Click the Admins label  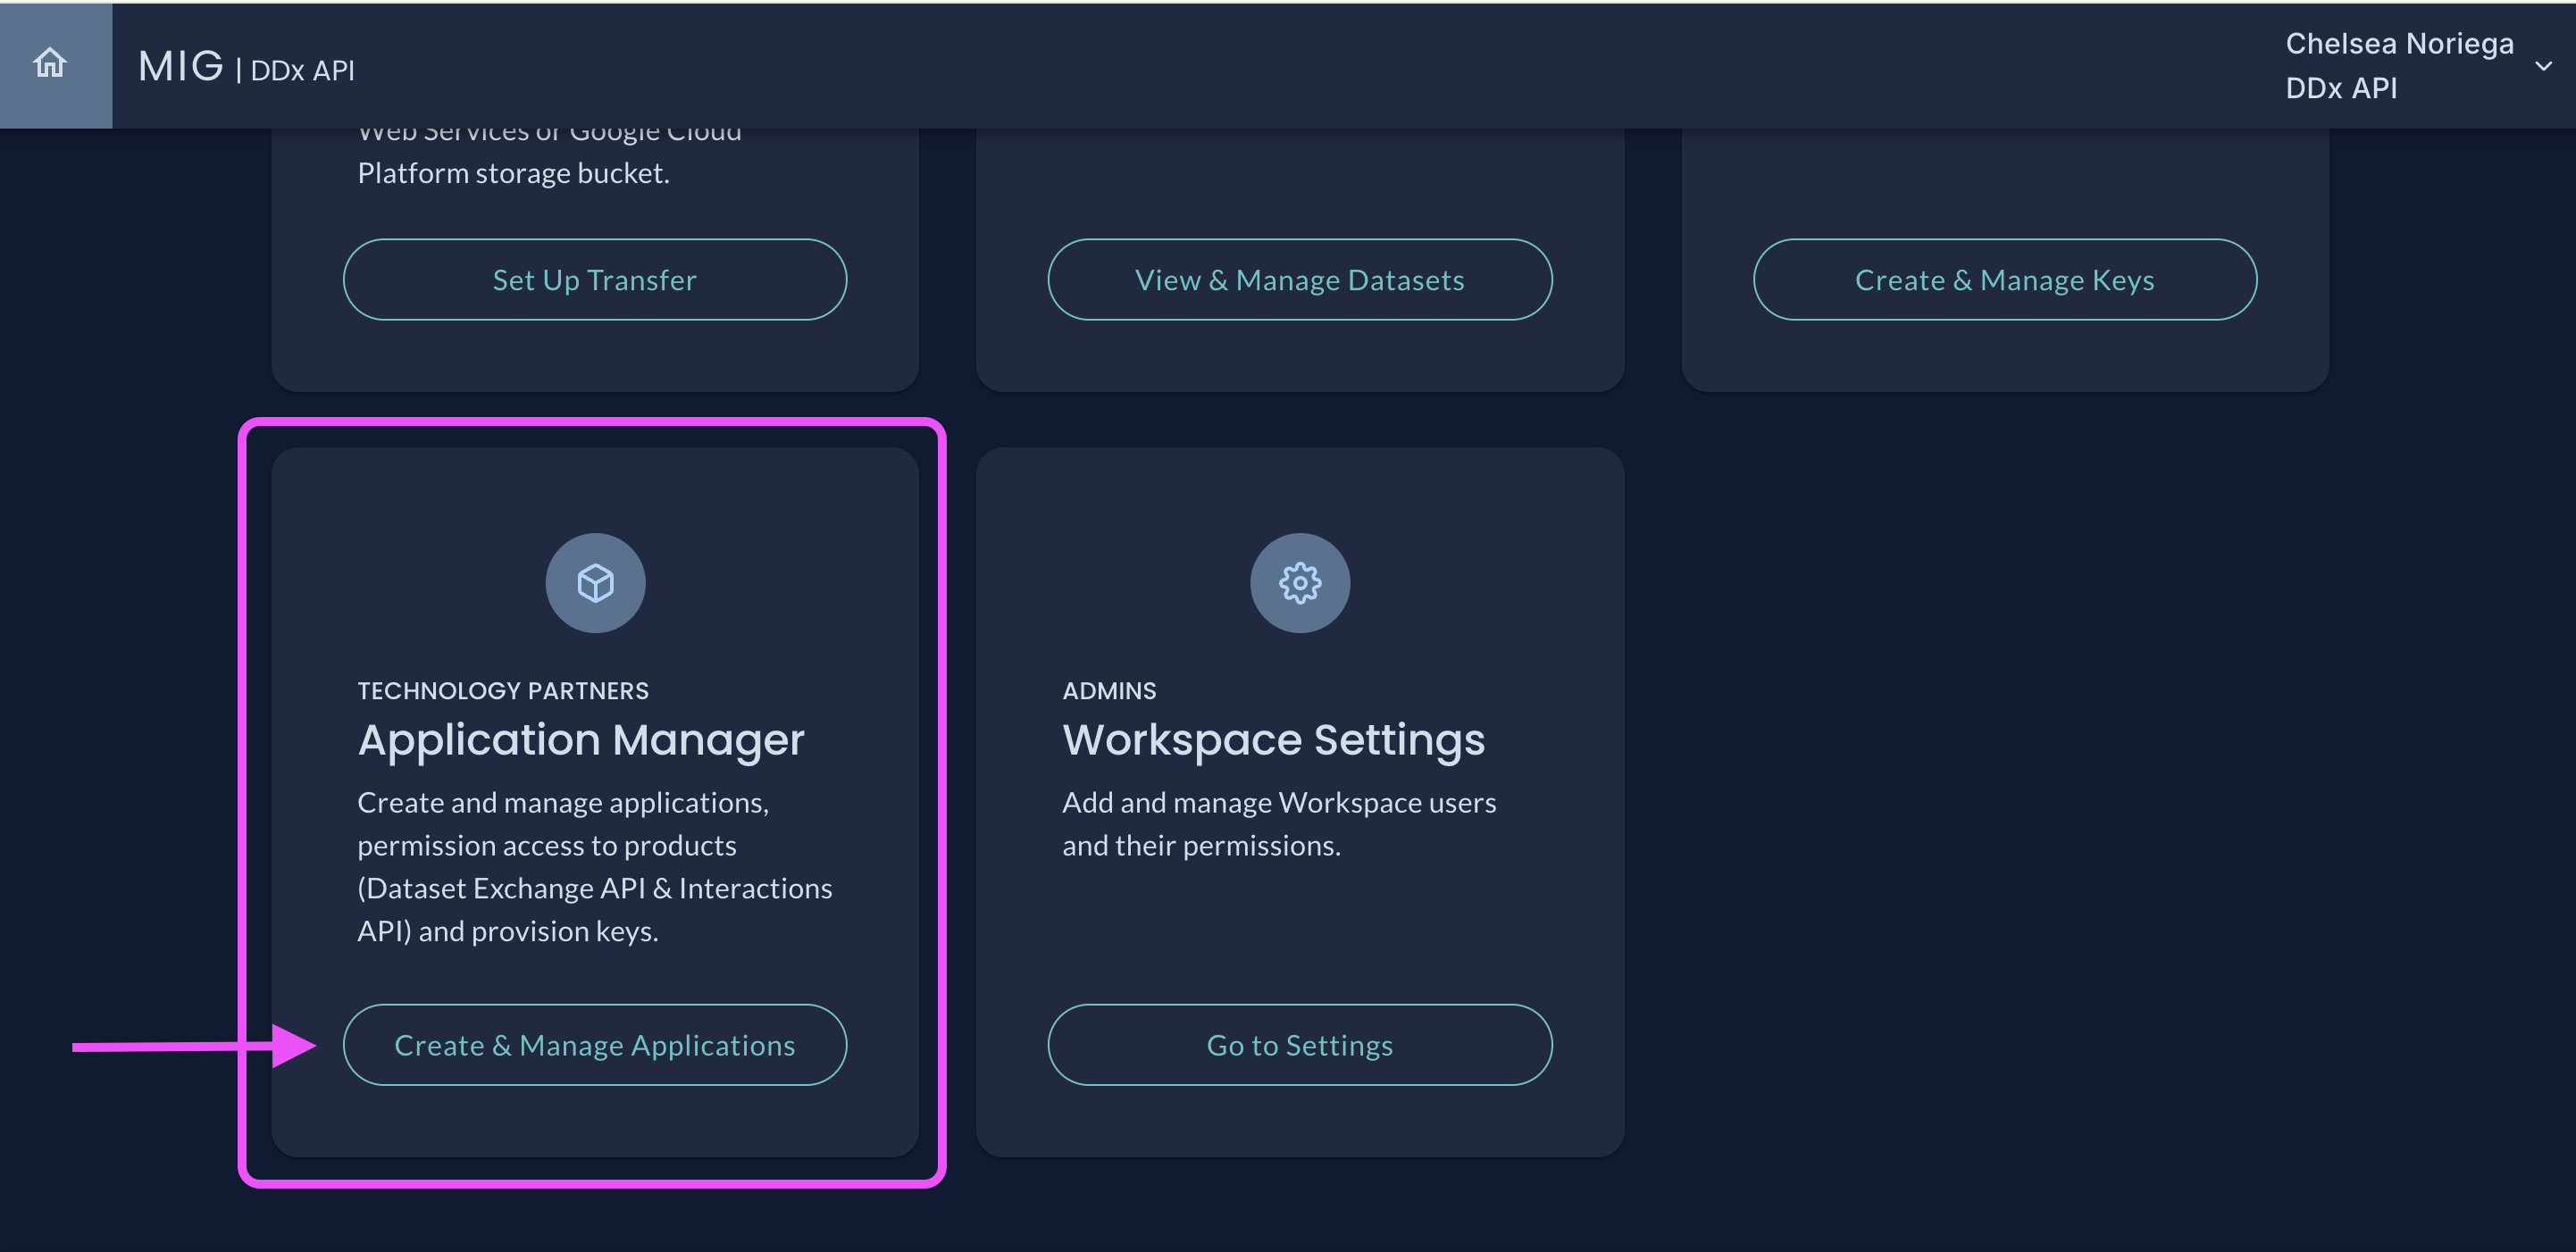coord(1109,691)
